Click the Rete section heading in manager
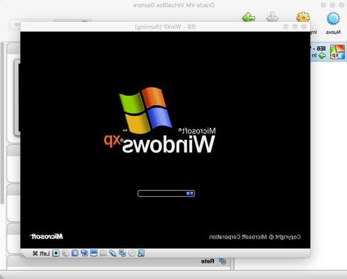The height and width of the screenshot is (279, 347). click(x=208, y=261)
